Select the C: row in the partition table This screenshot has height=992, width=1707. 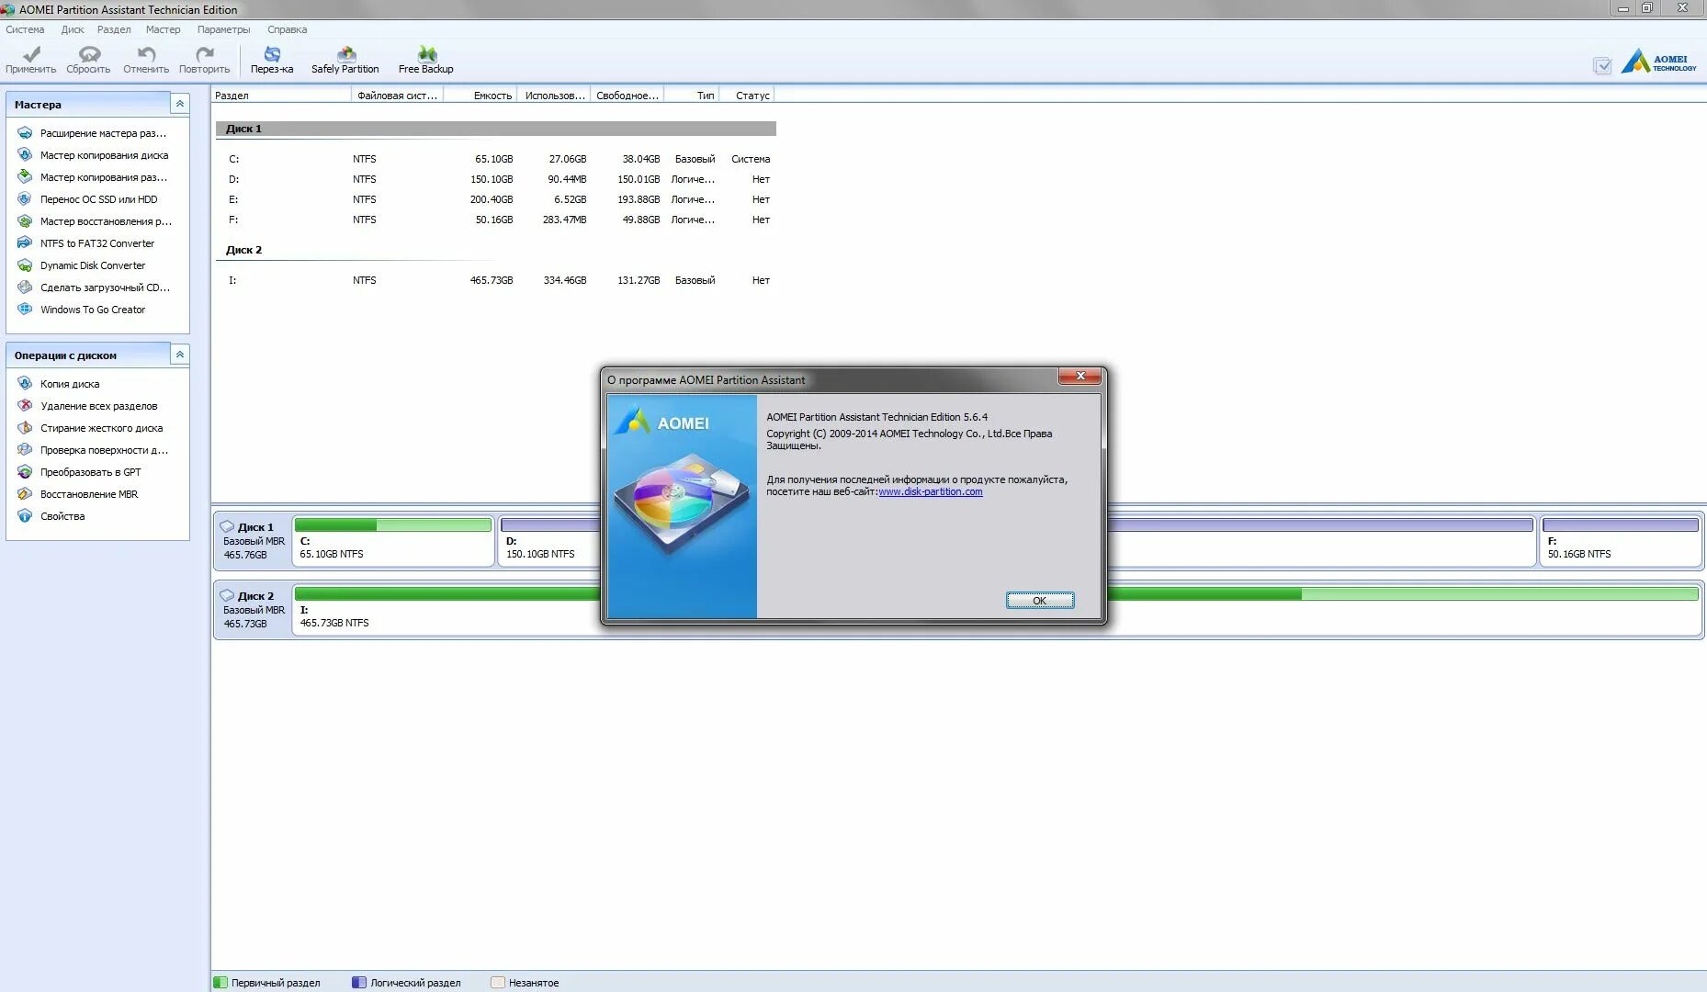tap(496, 159)
